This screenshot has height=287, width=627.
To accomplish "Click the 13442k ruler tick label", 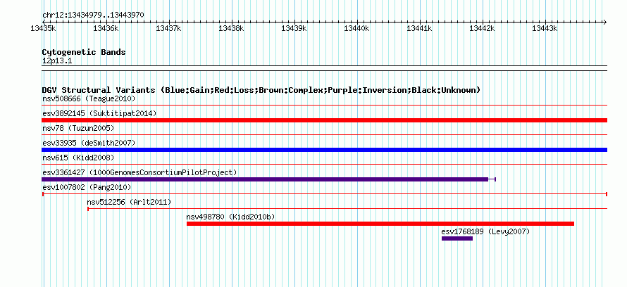I will tap(483, 28).
